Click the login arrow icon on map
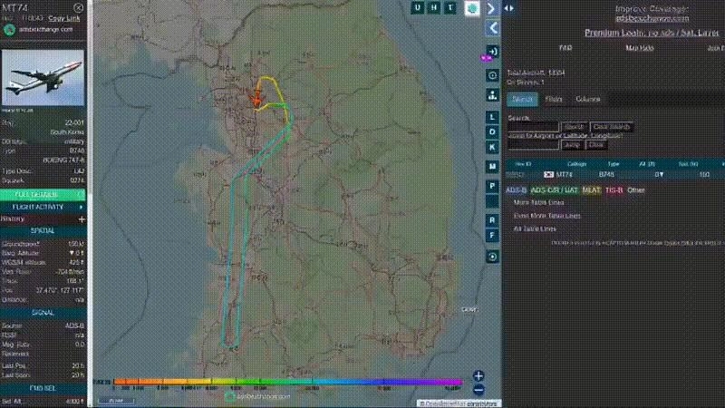This screenshot has height=408, width=725. [x=492, y=52]
